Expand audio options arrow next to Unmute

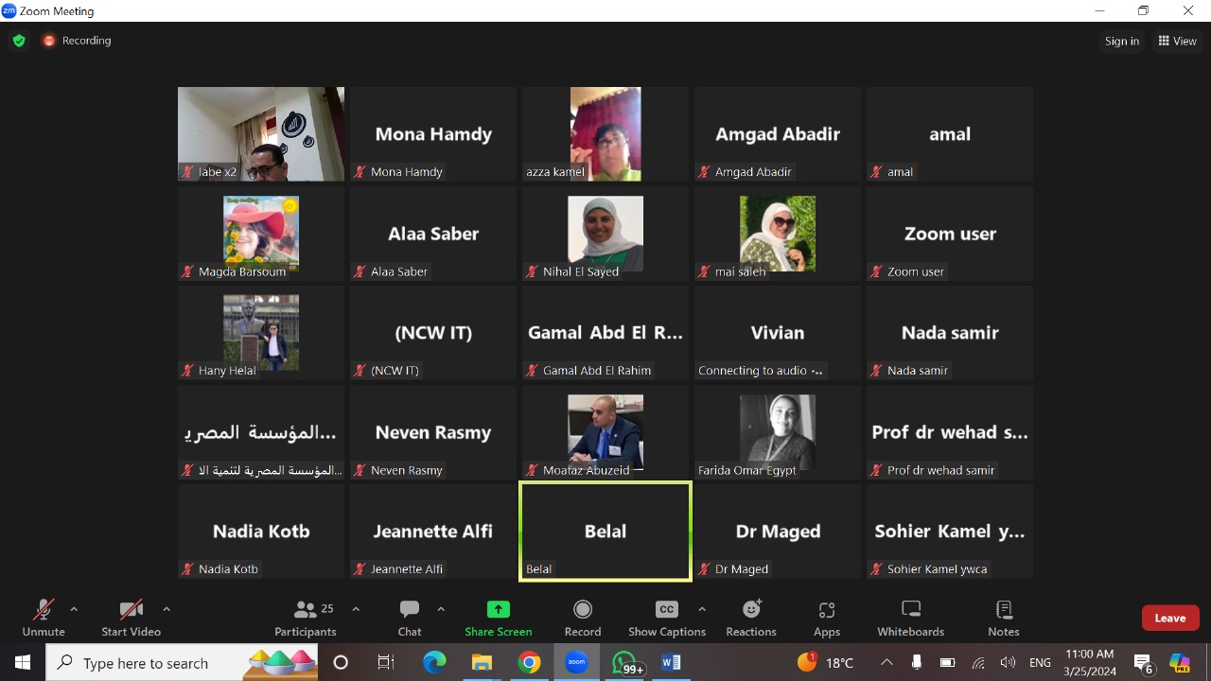(74, 609)
